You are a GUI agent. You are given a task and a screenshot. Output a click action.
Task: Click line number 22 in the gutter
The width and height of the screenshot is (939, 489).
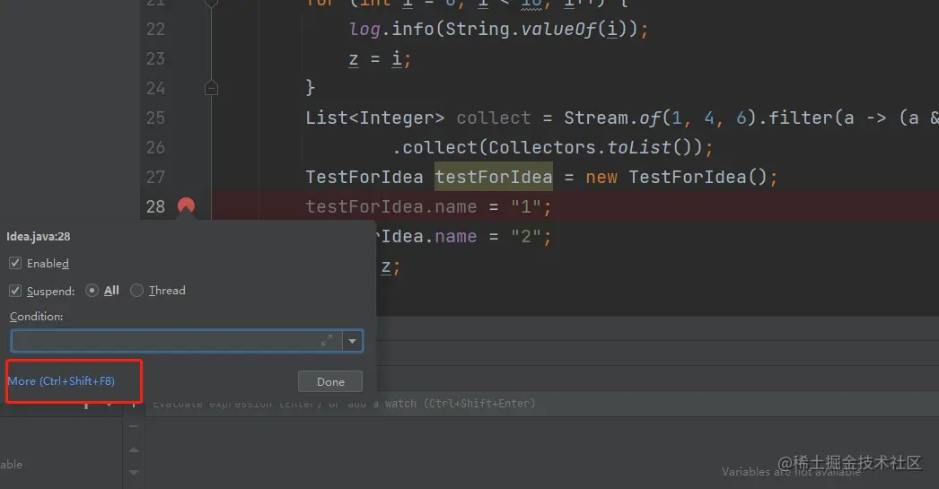155,29
